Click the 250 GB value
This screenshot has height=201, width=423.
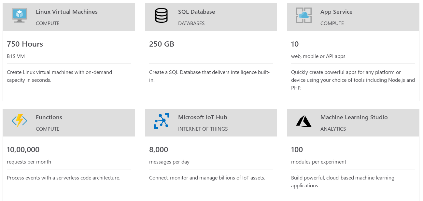tap(162, 44)
